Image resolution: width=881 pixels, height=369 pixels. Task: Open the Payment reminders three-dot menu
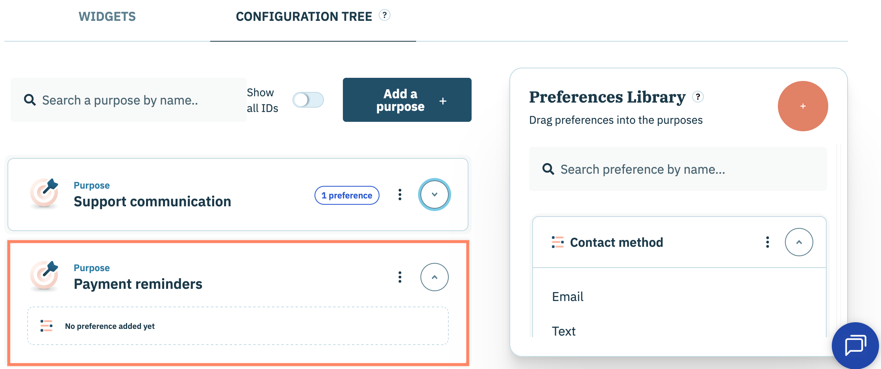click(x=400, y=277)
